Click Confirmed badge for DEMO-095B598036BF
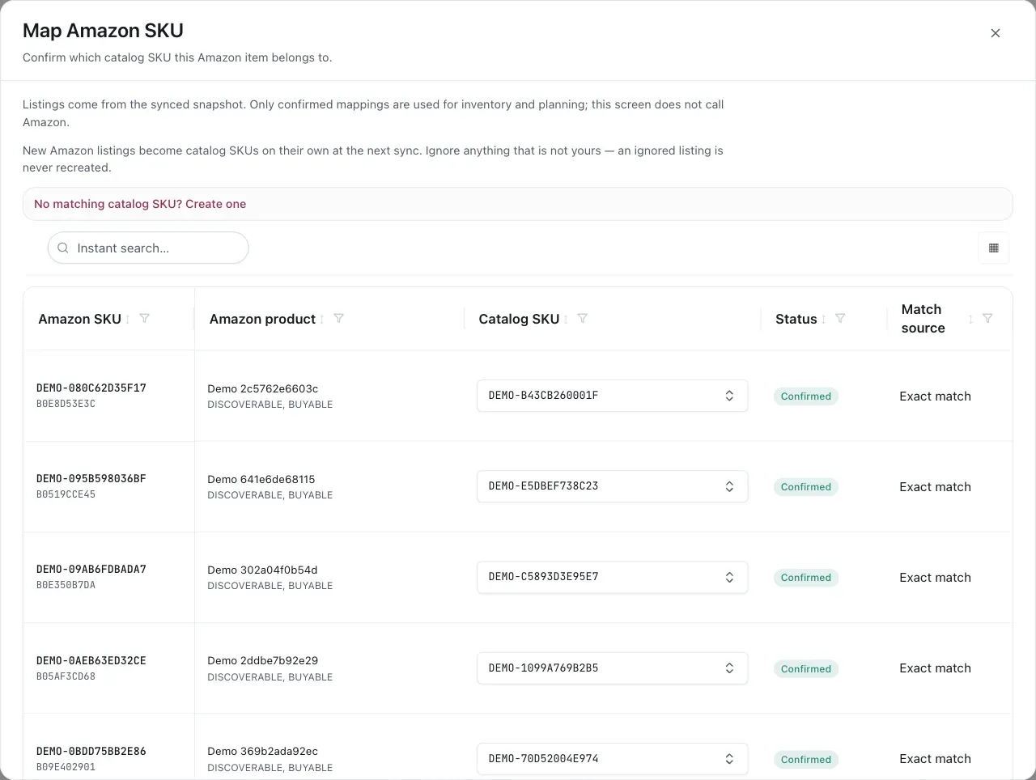 (806, 487)
